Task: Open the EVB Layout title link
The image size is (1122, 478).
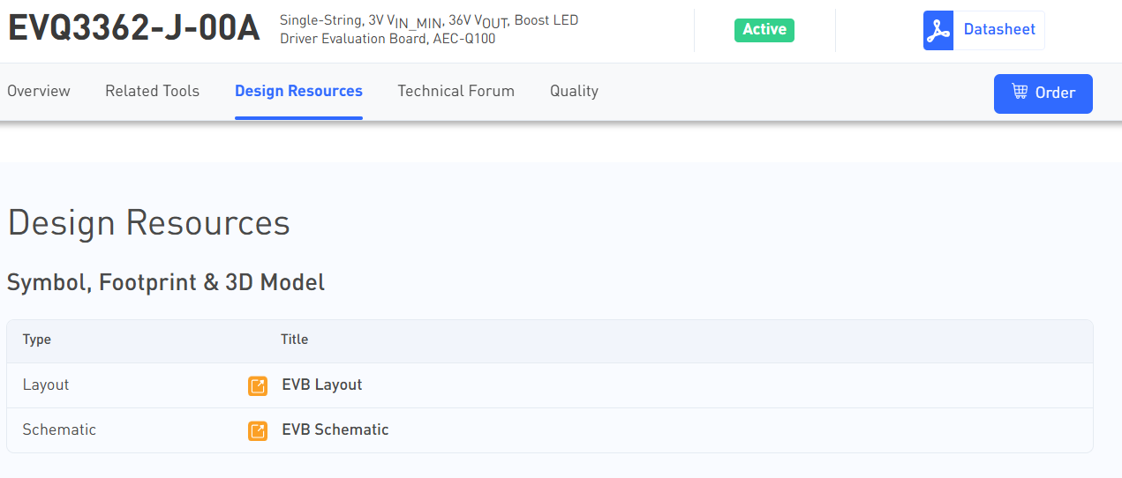Action: coord(322,385)
